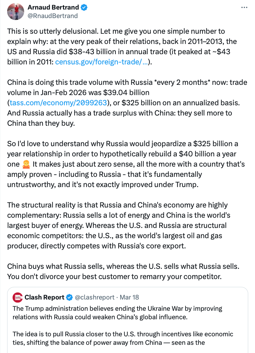255x353 pixels.
Task: Click the Clash Report logo avatar
Action: [x=18, y=297]
